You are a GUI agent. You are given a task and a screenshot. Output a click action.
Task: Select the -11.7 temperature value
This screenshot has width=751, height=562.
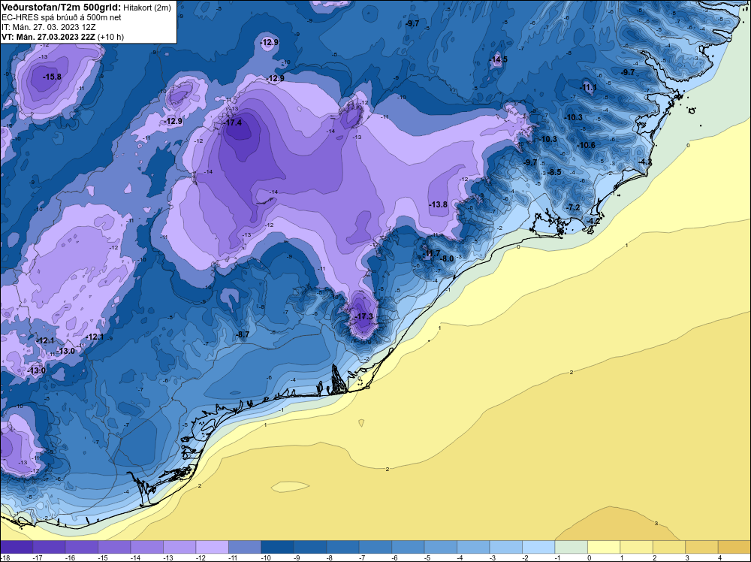coord(433,253)
